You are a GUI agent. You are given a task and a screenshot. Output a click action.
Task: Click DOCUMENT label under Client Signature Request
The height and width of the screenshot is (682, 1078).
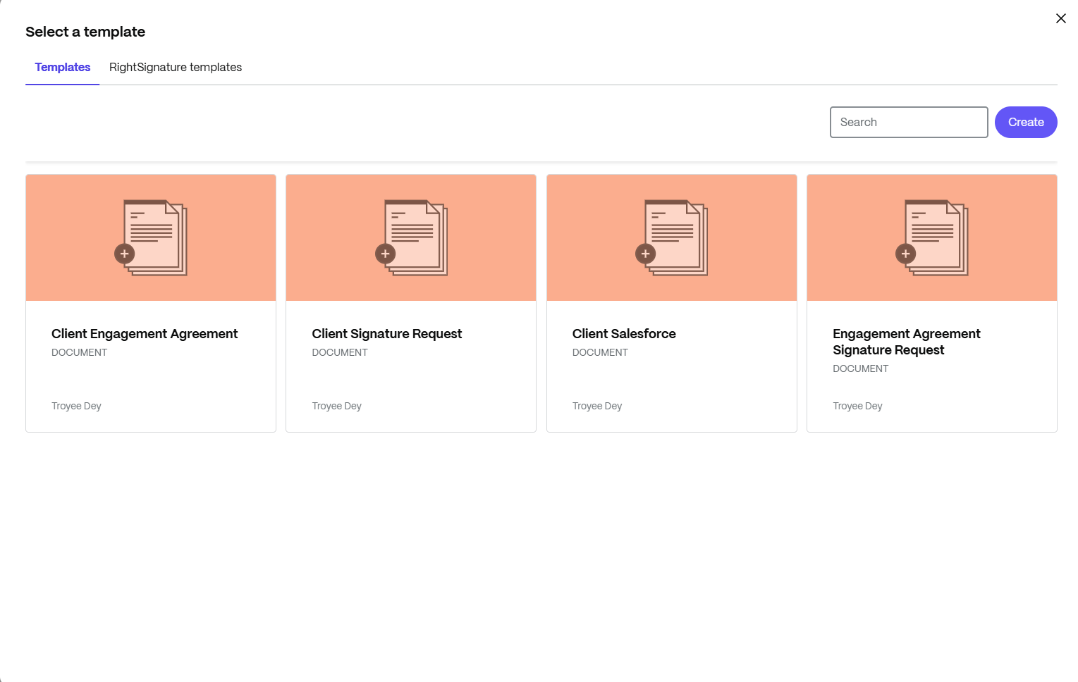pyautogui.click(x=340, y=352)
